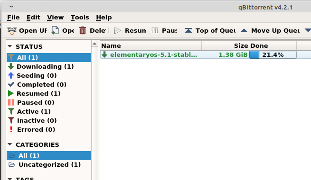Screen dimensions: 311x180
Task: Filter by Resumed (1) status
Action: (49, 94)
